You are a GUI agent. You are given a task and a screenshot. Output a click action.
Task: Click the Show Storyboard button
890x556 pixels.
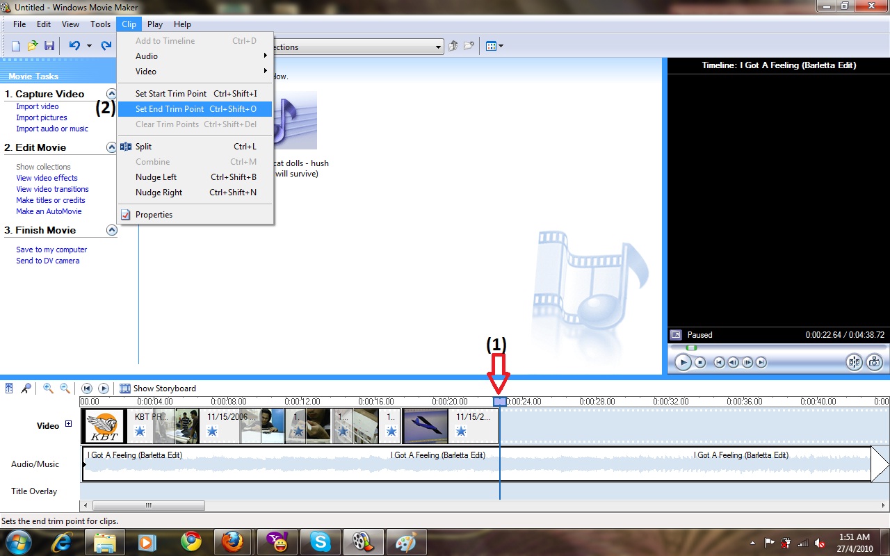158,389
